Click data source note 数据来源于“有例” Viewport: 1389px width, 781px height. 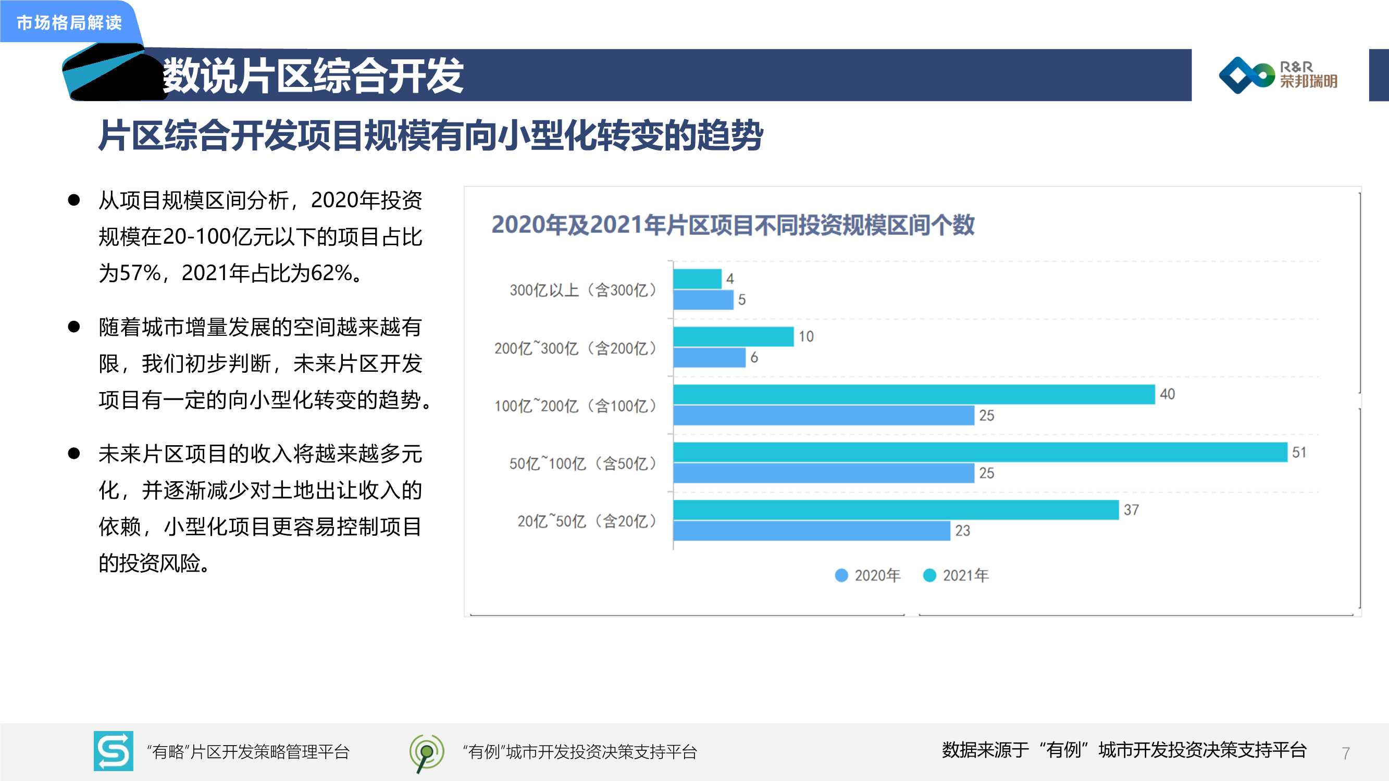[1124, 750]
